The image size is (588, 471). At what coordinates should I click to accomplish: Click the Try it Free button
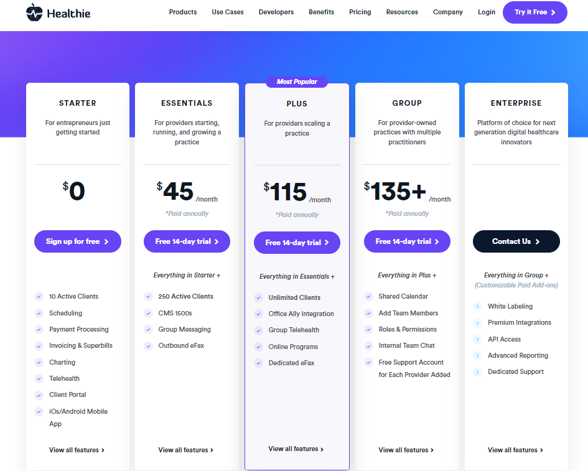click(534, 12)
